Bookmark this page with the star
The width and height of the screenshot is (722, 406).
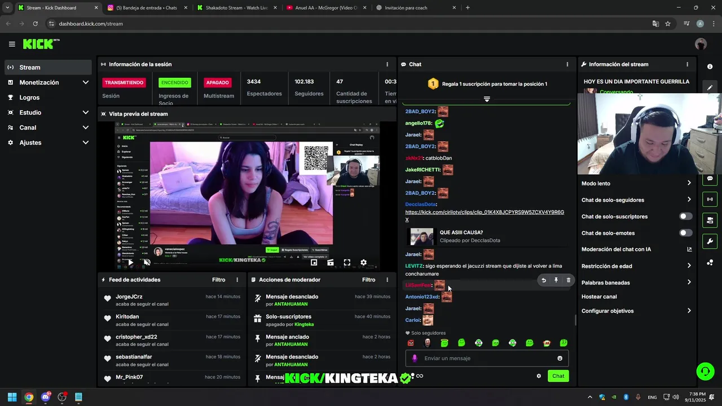668,24
